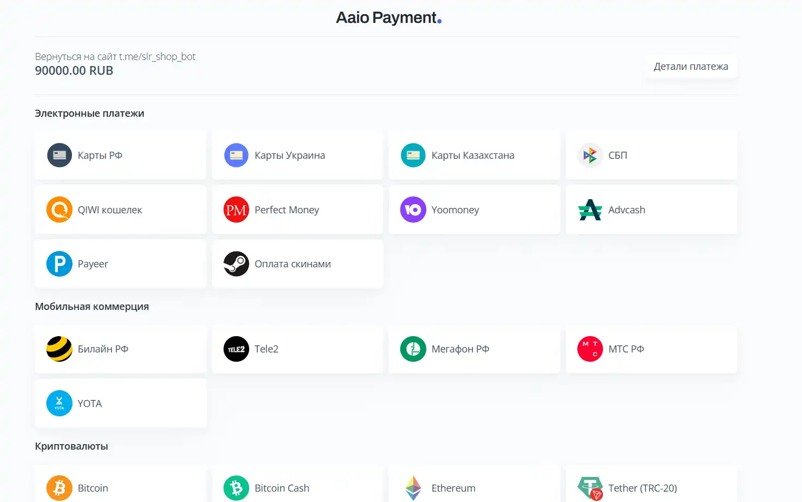This screenshot has height=502, width=802.
Task: Click the Aaio Payment logo
Action: (x=389, y=17)
